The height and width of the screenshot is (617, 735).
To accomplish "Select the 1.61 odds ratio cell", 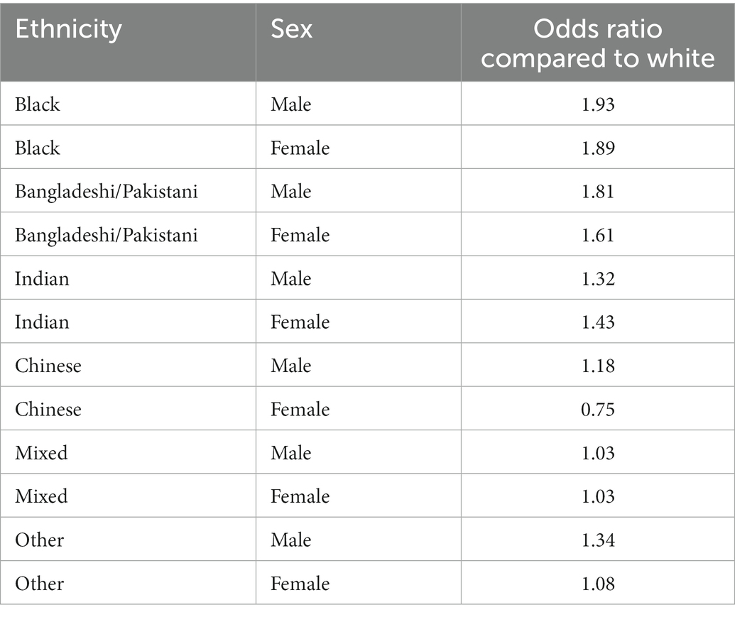I will pos(598,235).
